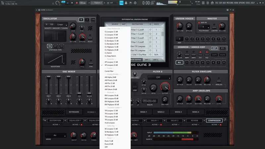
Task: Click the oscillator waveform display
Action: pyautogui.click(x=55, y=59)
